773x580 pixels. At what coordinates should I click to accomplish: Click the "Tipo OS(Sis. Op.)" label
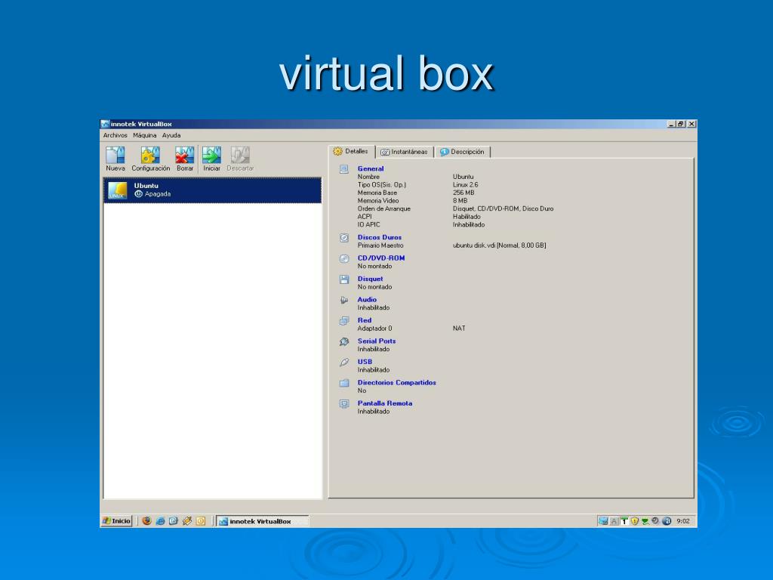tap(382, 184)
